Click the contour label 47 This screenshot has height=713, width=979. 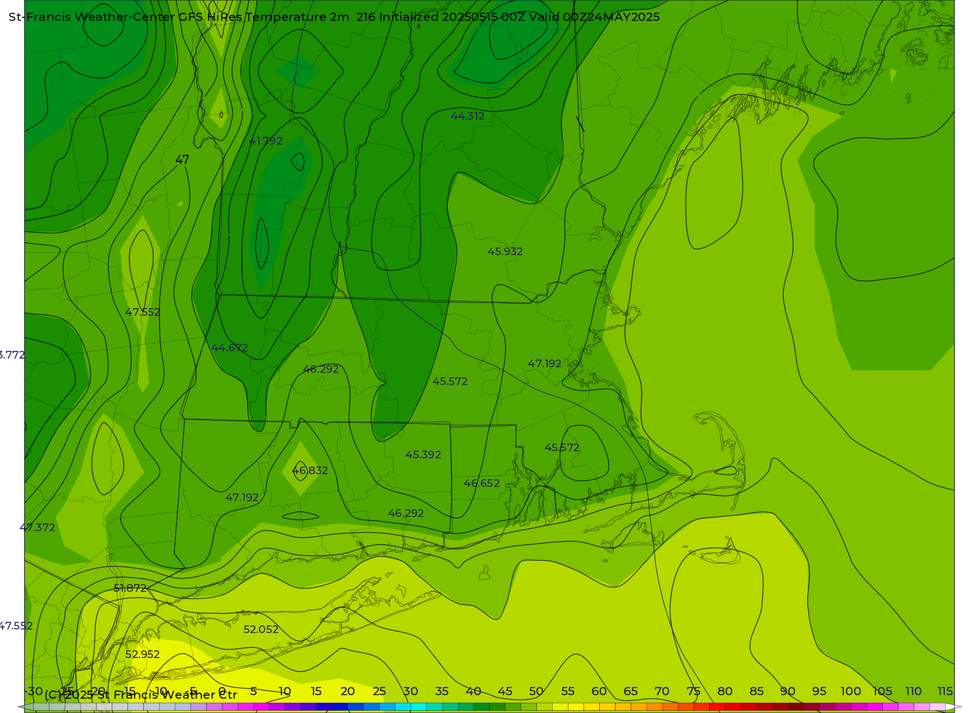coord(182,160)
